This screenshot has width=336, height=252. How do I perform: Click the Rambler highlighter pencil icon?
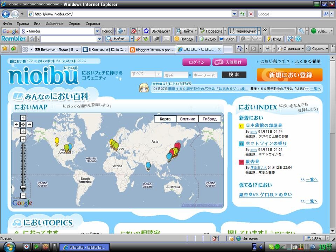coord(138,39)
